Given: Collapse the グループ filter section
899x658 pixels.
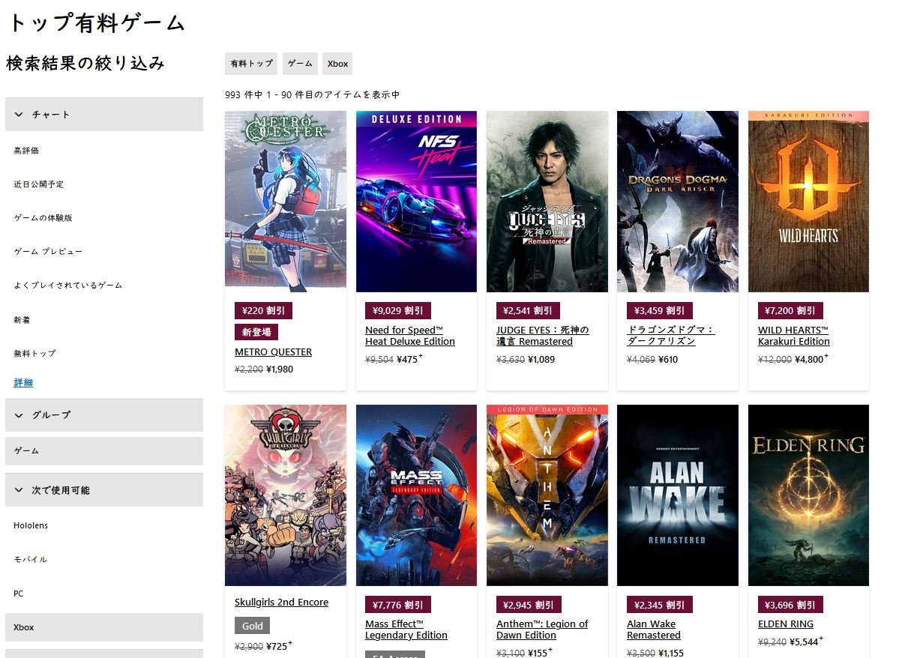Looking at the screenshot, I should pyautogui.click(x=103, y=415).
